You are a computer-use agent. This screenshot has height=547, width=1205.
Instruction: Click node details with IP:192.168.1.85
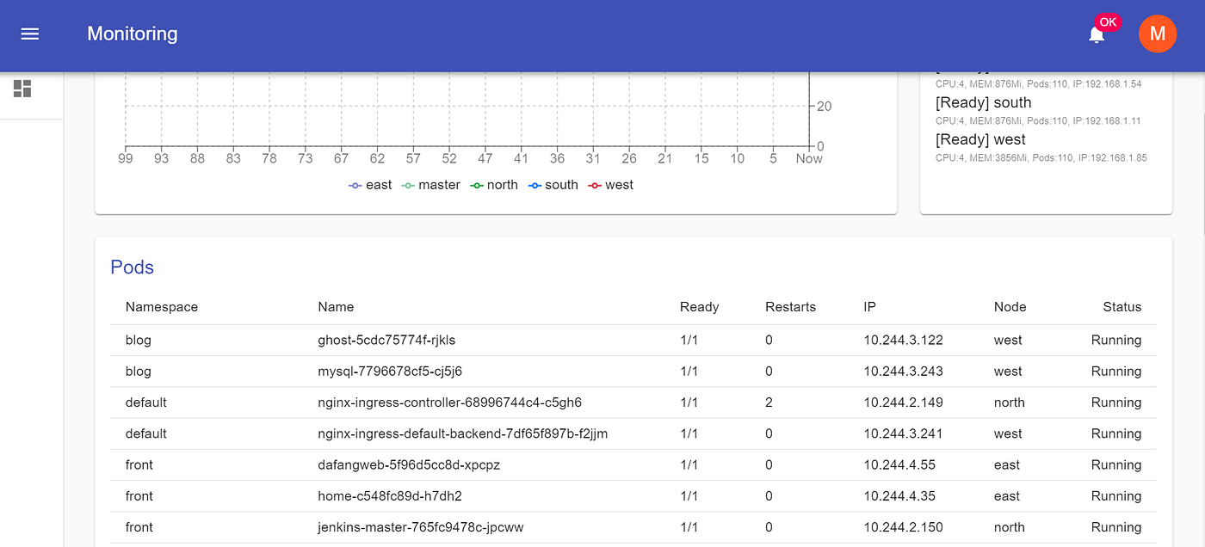click(x=1041, y=158)
